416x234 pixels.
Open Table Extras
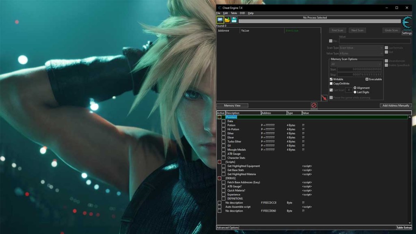[x=404, y=227]
